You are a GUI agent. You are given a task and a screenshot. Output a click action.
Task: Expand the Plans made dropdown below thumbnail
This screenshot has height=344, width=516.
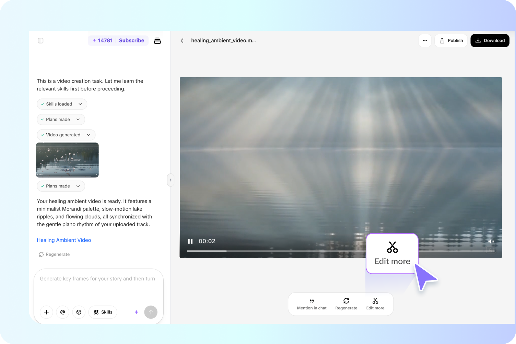coord(61,186)
